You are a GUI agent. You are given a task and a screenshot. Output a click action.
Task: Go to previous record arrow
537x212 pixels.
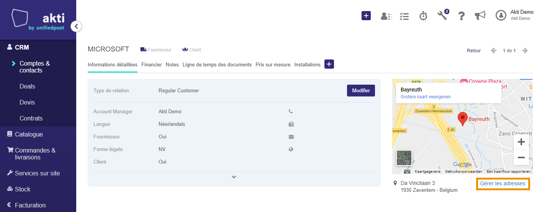(494, 51)
